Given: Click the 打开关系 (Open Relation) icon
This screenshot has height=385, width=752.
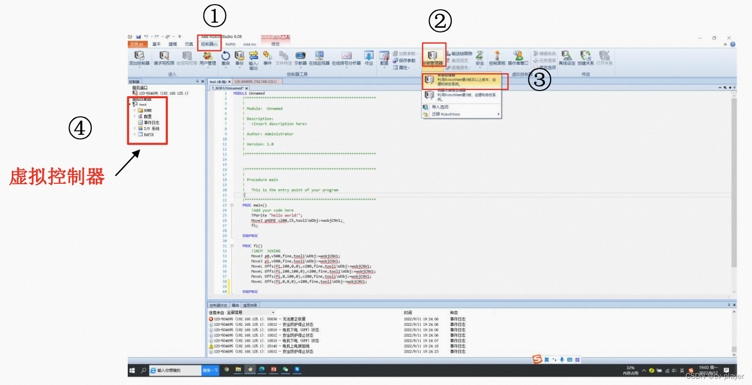Looking at the screenshot, I should [604, 58].
